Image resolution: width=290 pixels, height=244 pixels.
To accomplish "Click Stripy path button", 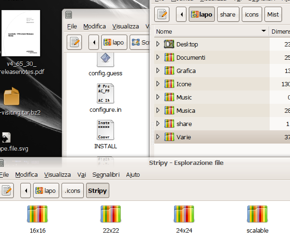I will click(97, 190).
